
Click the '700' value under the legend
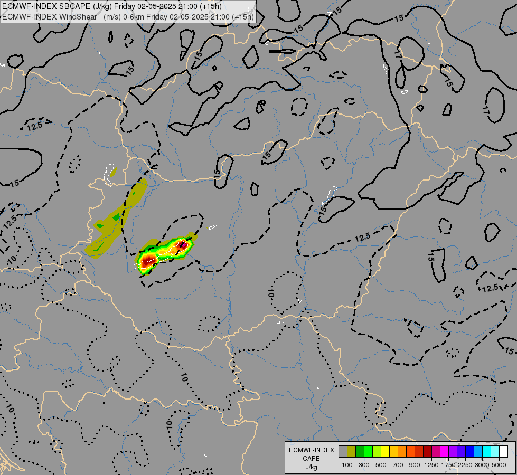coord(398,465)
